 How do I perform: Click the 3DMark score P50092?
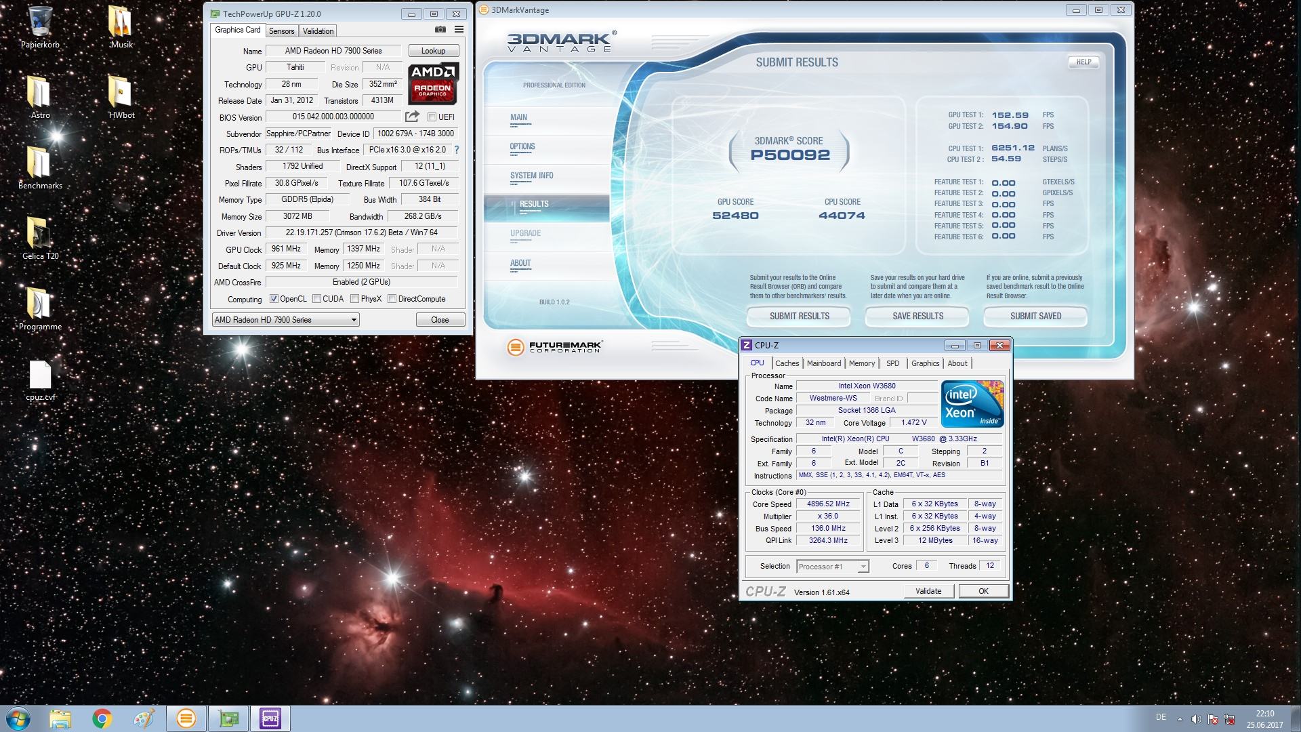coord(789,155)
